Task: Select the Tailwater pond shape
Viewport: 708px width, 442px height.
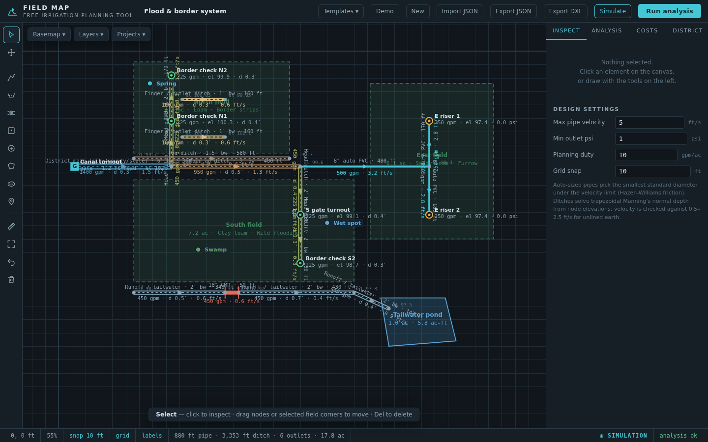Action: pyautogui.click(x=419, y=322)
